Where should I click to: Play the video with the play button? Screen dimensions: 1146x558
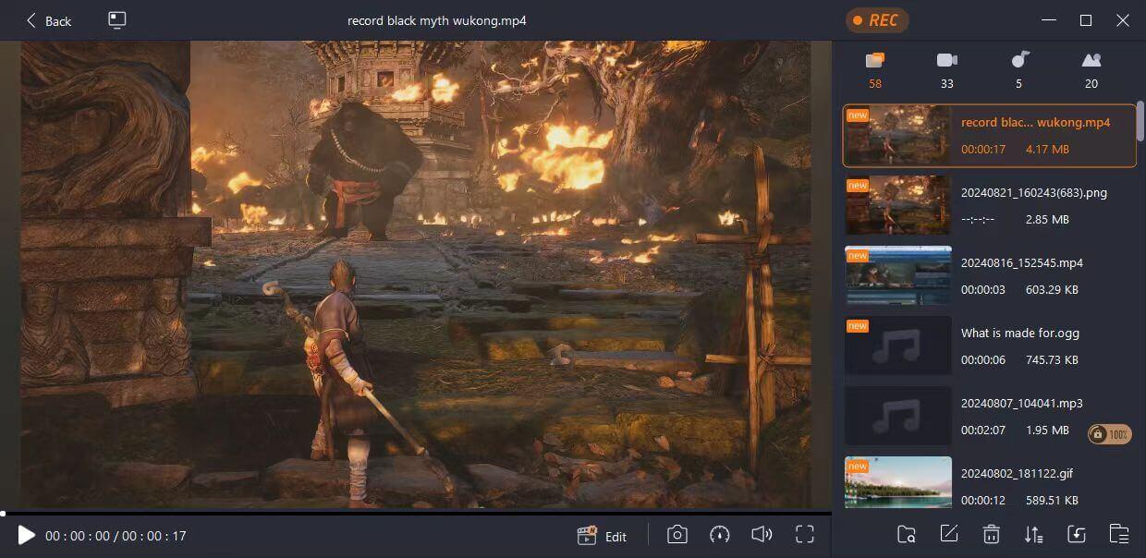coord(26,535)
